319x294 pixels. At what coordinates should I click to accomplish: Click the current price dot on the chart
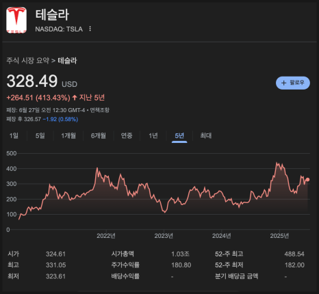(307, 180)
